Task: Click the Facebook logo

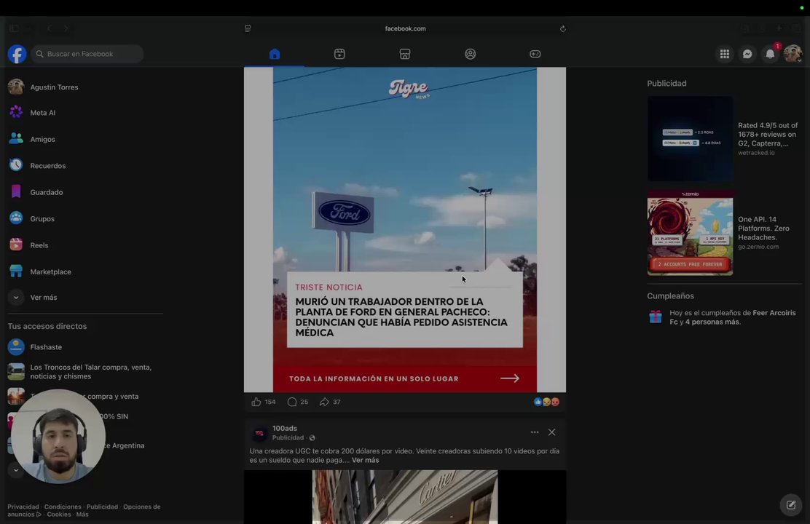Action: coord(17,54)
